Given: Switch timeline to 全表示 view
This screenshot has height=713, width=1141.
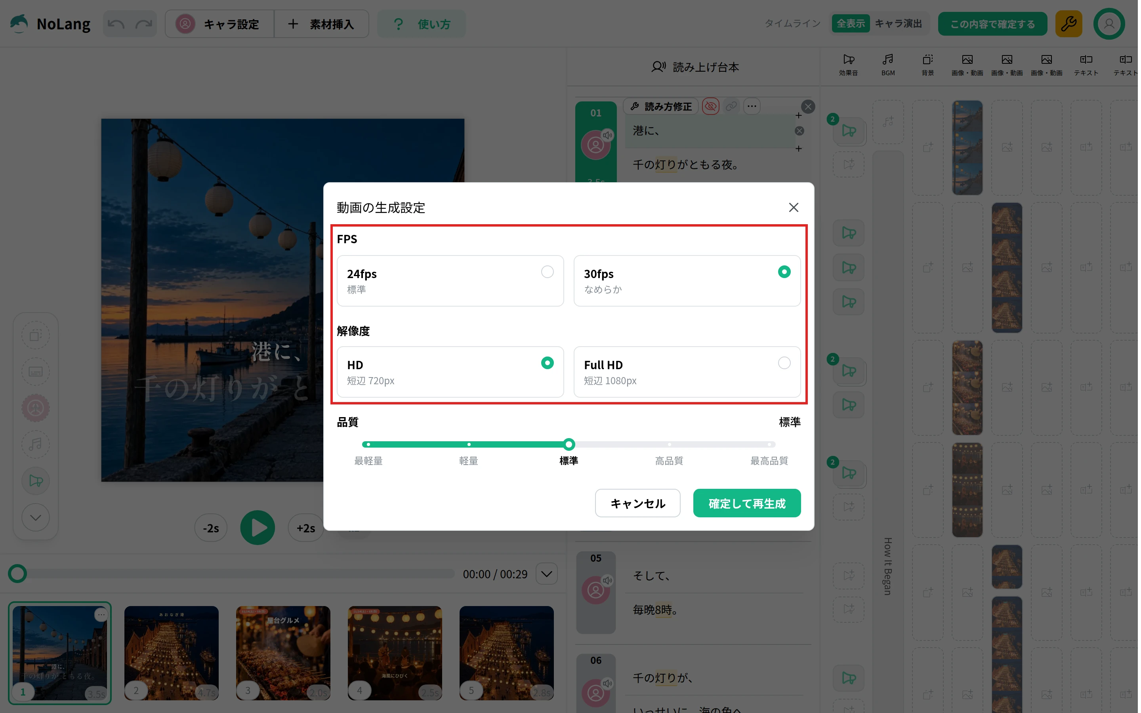Looking at the screenshot, I should click(851, 24).
